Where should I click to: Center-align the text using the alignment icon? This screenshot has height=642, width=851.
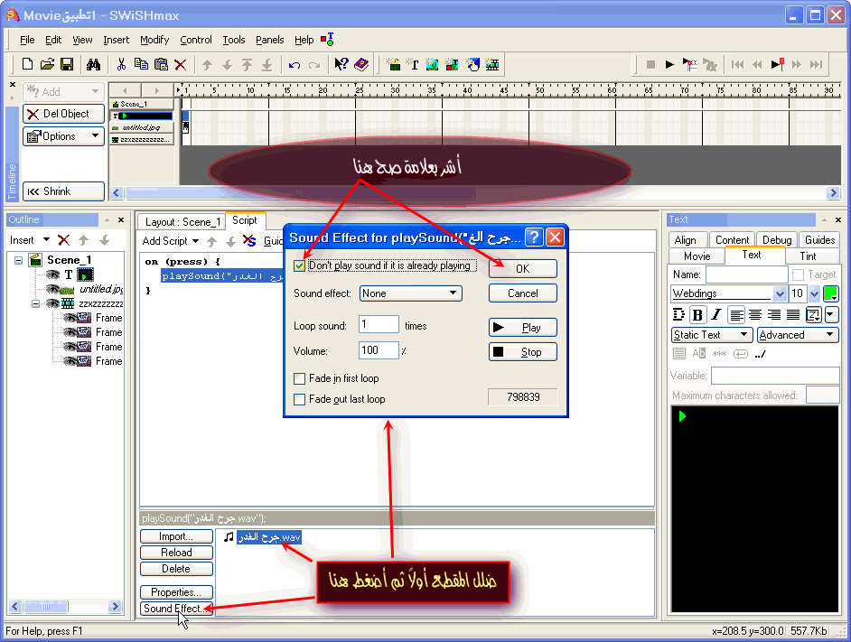755,315
